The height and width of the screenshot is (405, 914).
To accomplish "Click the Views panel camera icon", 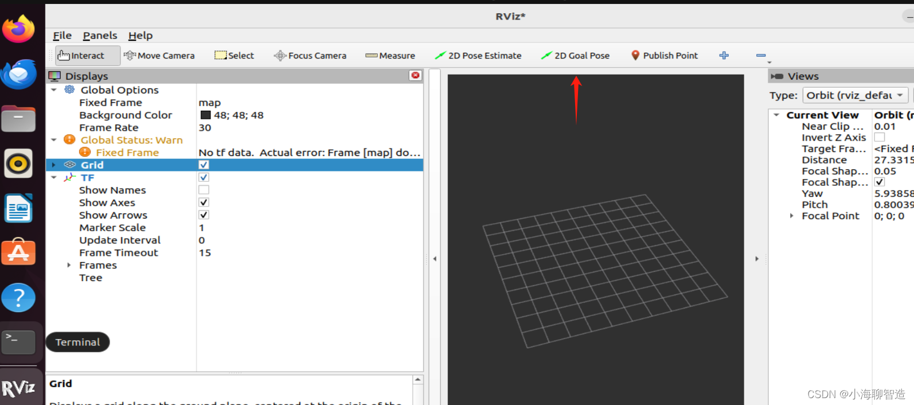I will 777,76.
